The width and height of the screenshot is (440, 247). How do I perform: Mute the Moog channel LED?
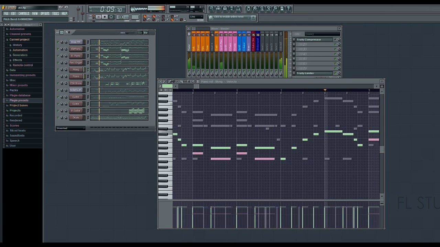coord(58,70)
